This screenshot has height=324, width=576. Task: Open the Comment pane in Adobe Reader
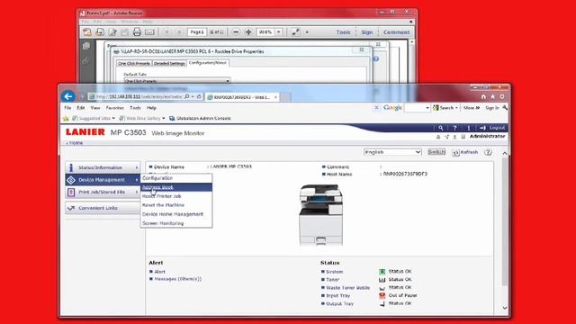click(396, 32)
